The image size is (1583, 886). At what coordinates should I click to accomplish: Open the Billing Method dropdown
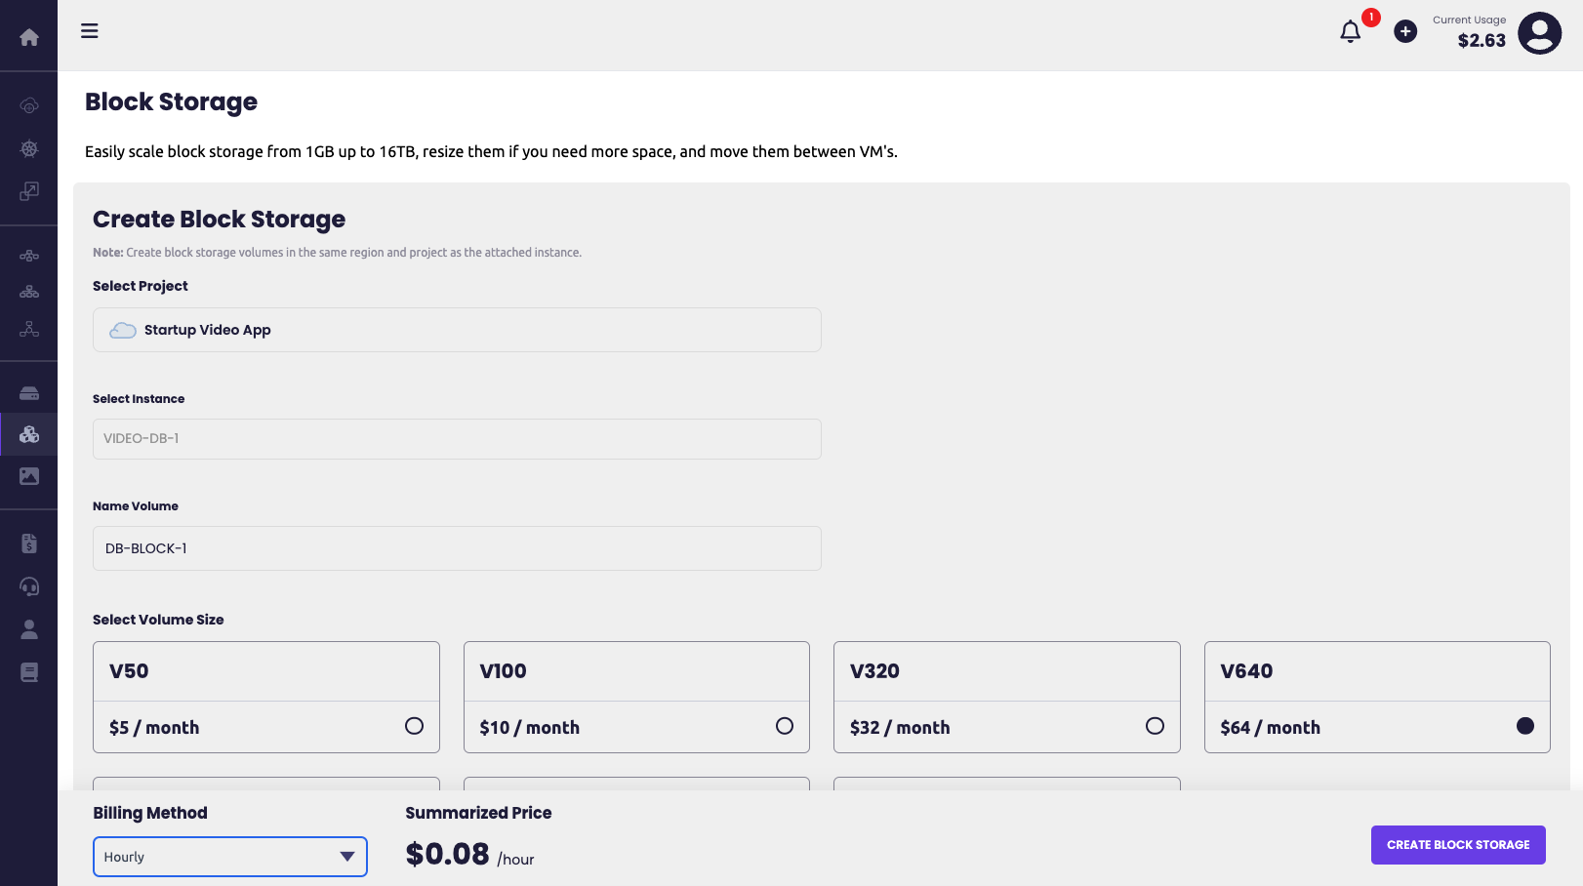point(229,856)
